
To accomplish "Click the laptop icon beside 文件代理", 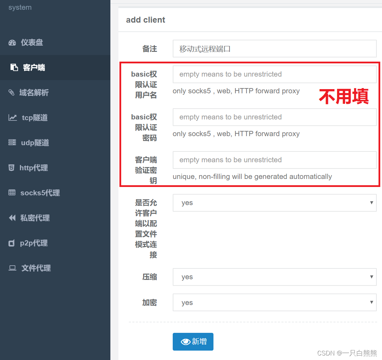I will (x=12, y=268).
